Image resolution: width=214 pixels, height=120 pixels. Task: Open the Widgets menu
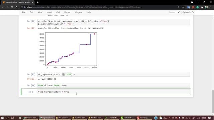point(78,12)
